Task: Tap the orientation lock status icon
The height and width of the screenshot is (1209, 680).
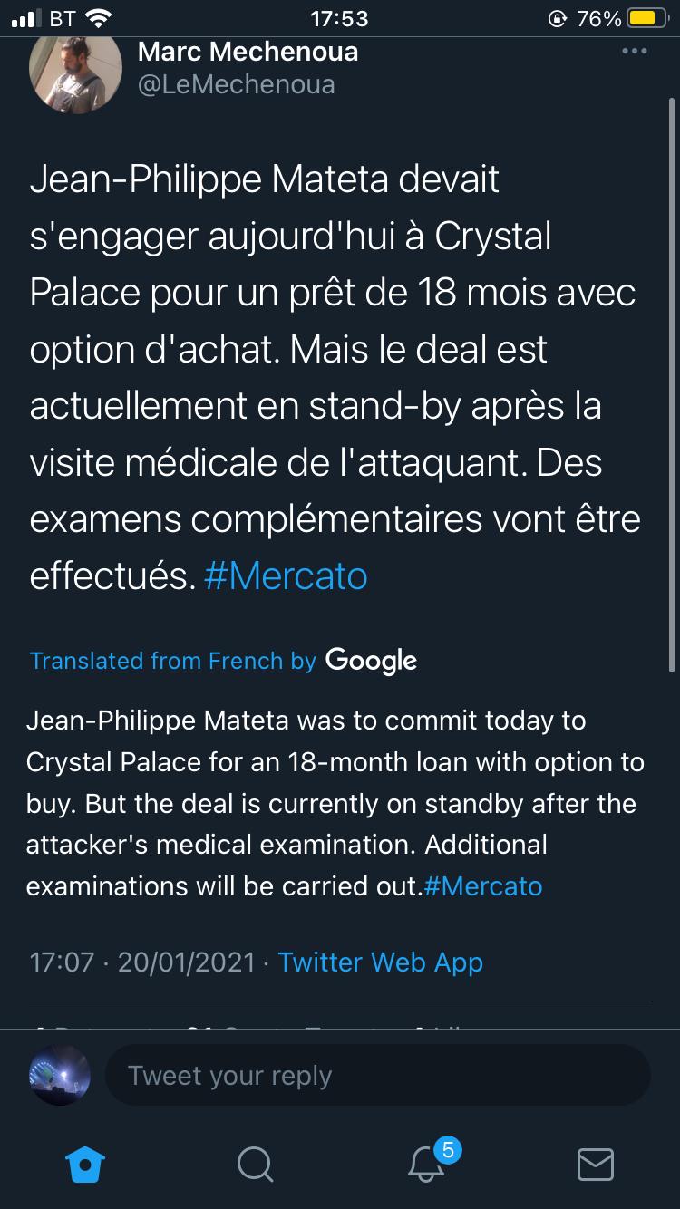Action: pos(557,18)
